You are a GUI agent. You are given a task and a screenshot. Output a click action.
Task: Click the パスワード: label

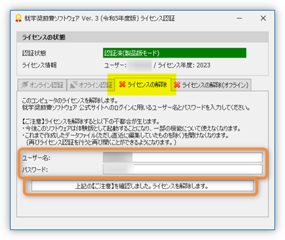pyautogui.click(x=35, y=170)
